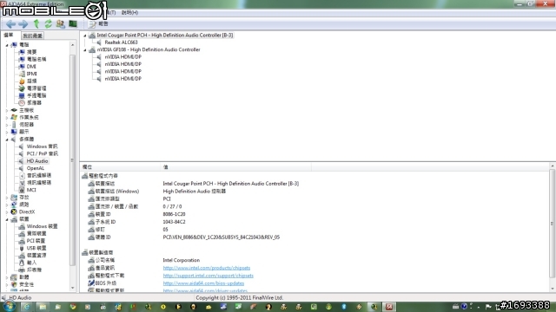The height and width of the screenshot is (312, 556).
Task: Collapse Intel Cougar Point PCH audio node
Action: click(x=85, y=36)
